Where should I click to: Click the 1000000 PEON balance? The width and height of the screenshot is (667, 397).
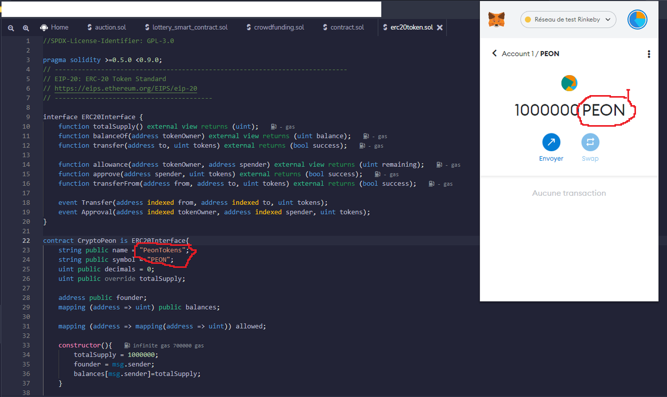pos(570,110)
